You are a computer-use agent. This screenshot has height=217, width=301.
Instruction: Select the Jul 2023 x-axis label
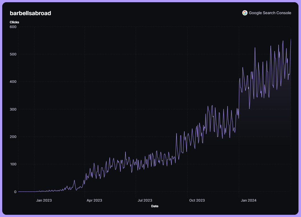click(x=145, y=200)
